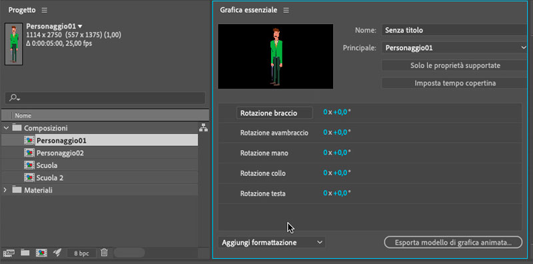533x264 pixels.
Task: Click the Rotazione testa revolutions value
Action: [325, 193]
